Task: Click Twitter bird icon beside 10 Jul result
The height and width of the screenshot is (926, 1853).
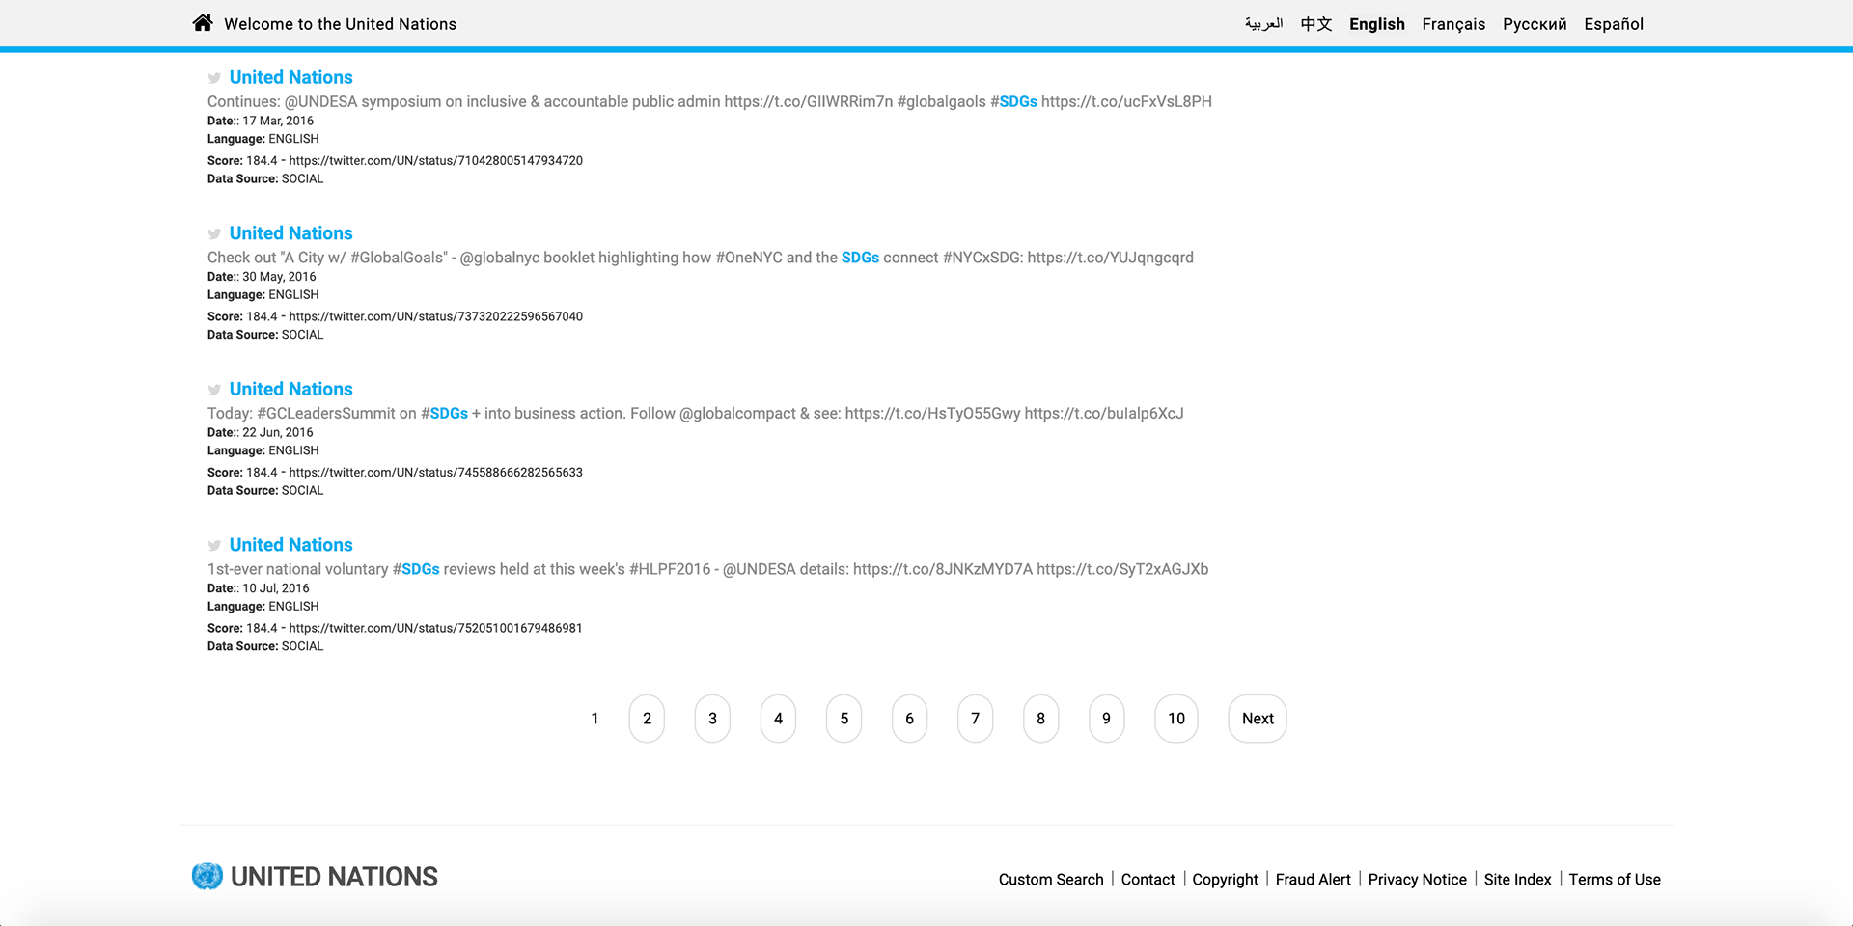Action: tap(214, 546)
